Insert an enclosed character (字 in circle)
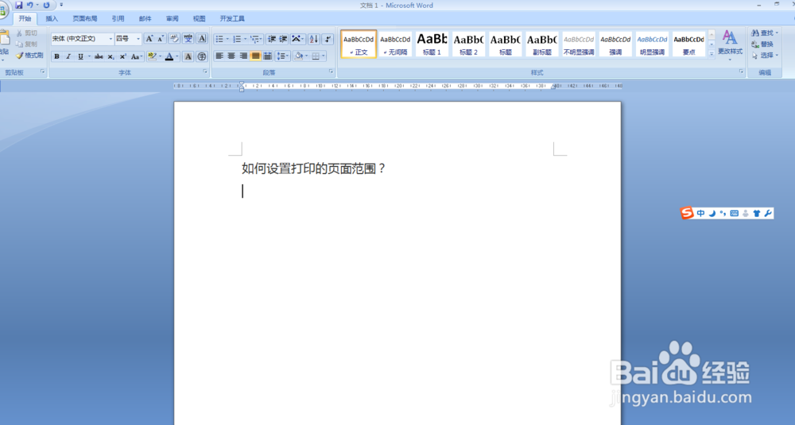 click(202, 56)
